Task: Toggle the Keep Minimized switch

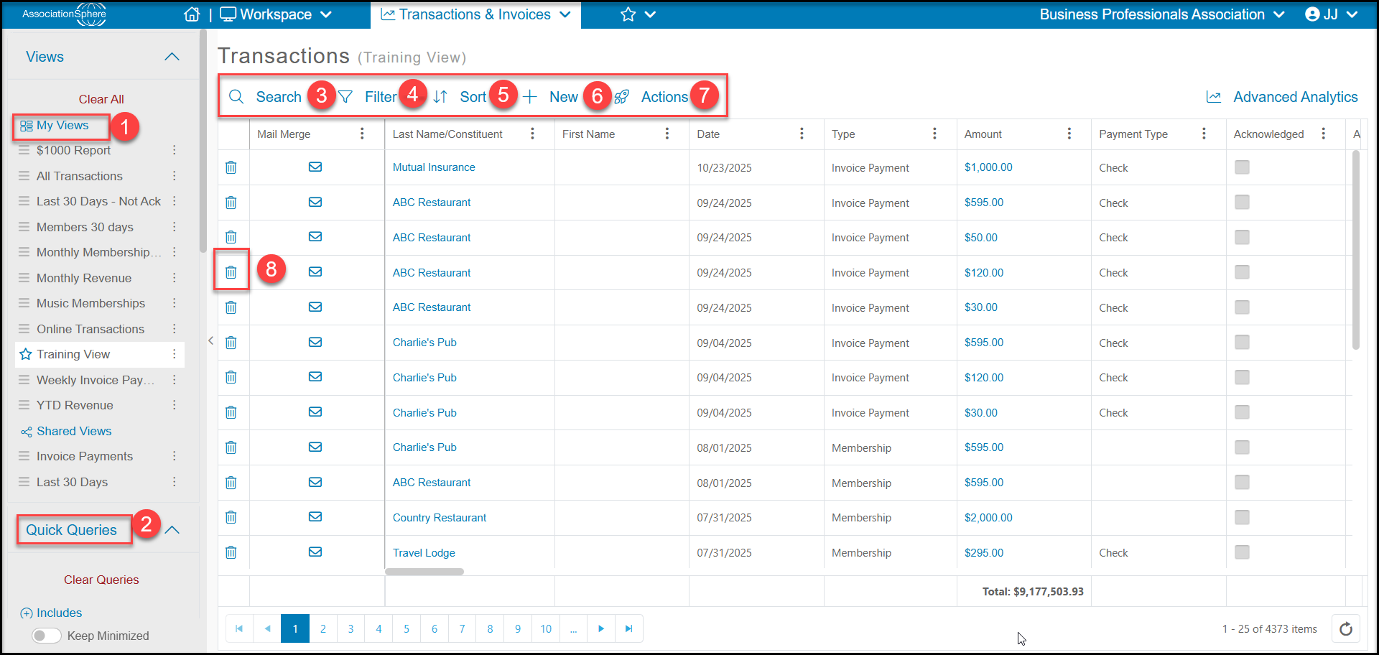Action: (47, 636)
